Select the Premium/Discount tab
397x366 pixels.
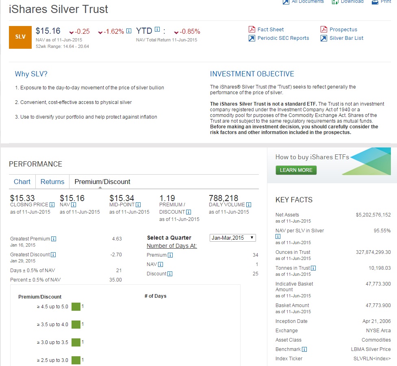click(x=102, y=182)
